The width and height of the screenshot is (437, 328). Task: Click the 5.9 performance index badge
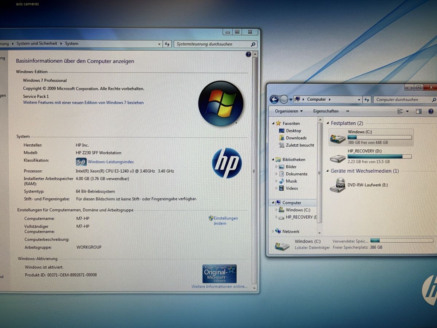coord(81,162)
